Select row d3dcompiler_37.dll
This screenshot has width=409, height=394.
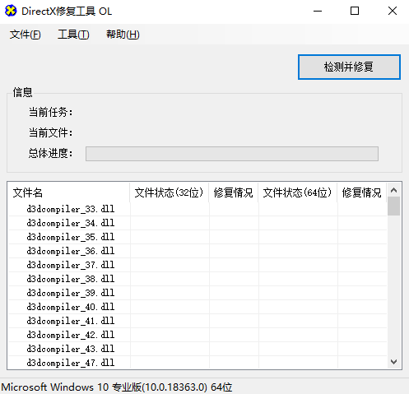click(198, 265)
